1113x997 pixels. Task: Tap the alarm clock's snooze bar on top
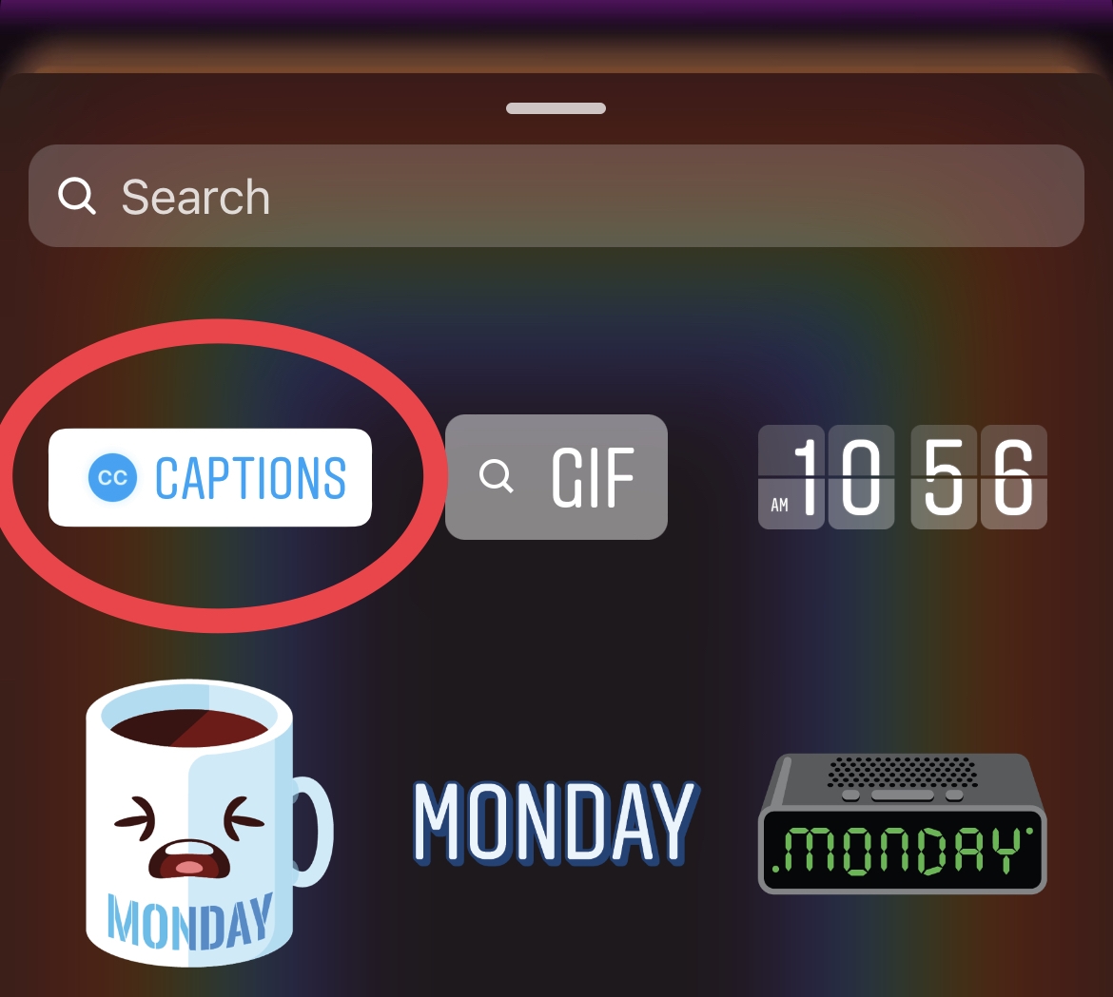tap(902, 795)
